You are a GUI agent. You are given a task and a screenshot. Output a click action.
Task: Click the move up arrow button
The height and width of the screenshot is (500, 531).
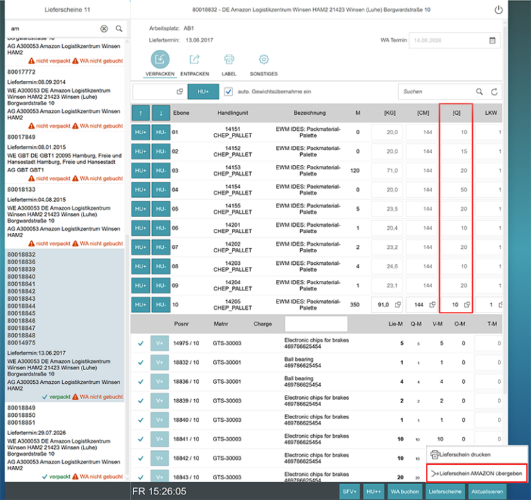click(x=140, y=113)
